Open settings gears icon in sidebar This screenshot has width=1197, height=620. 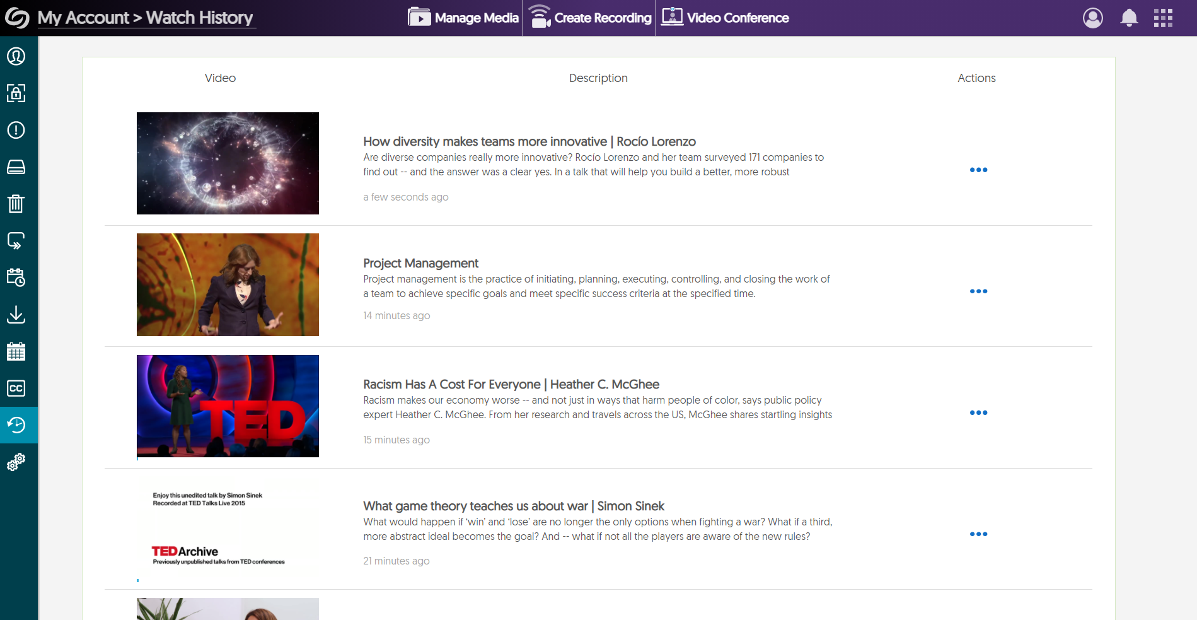click(x=16, y=462)
